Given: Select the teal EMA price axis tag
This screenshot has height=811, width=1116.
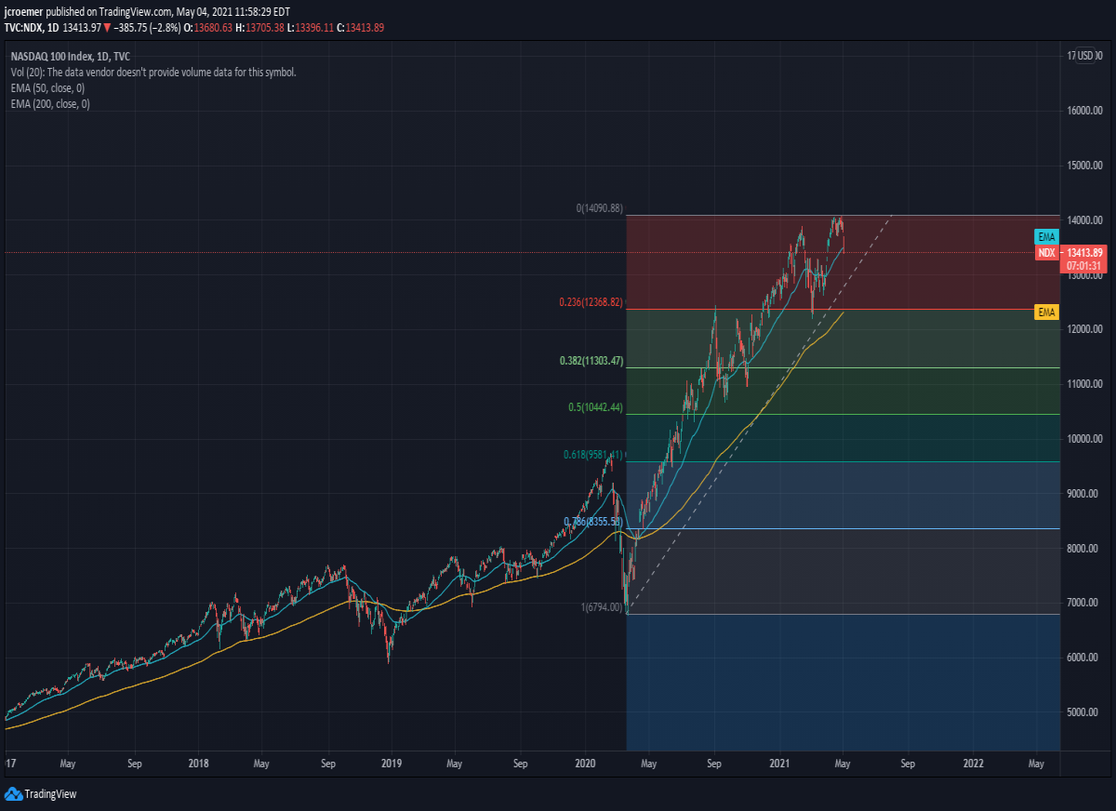Looking at the screenshot, I should (1046, 237).
